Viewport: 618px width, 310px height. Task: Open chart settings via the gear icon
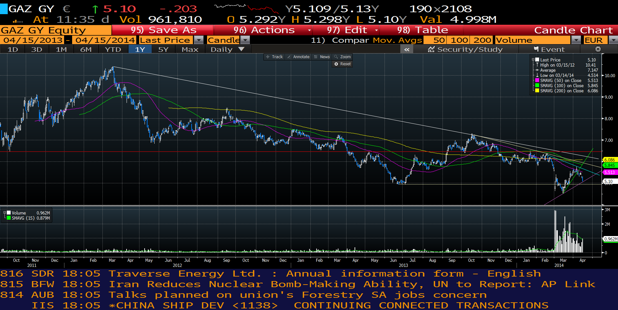[598, 49]
